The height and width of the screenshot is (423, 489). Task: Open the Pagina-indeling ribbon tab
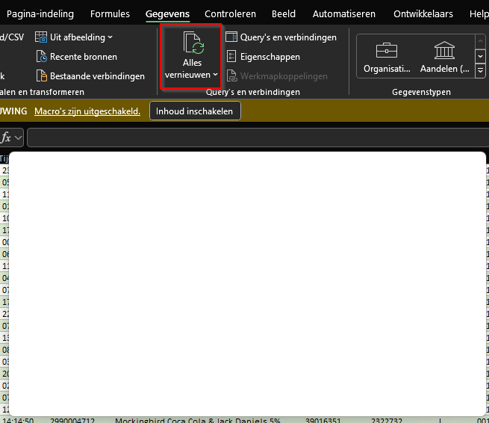[40, 14]
